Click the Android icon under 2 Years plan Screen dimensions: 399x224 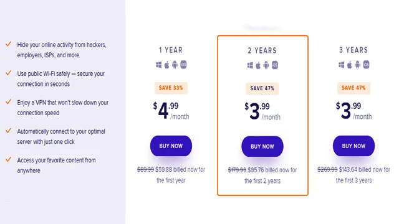(x=266, y=65)
